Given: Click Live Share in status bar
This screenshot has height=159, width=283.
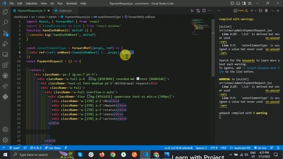Looking at the screenshot, I should (53, 148).
